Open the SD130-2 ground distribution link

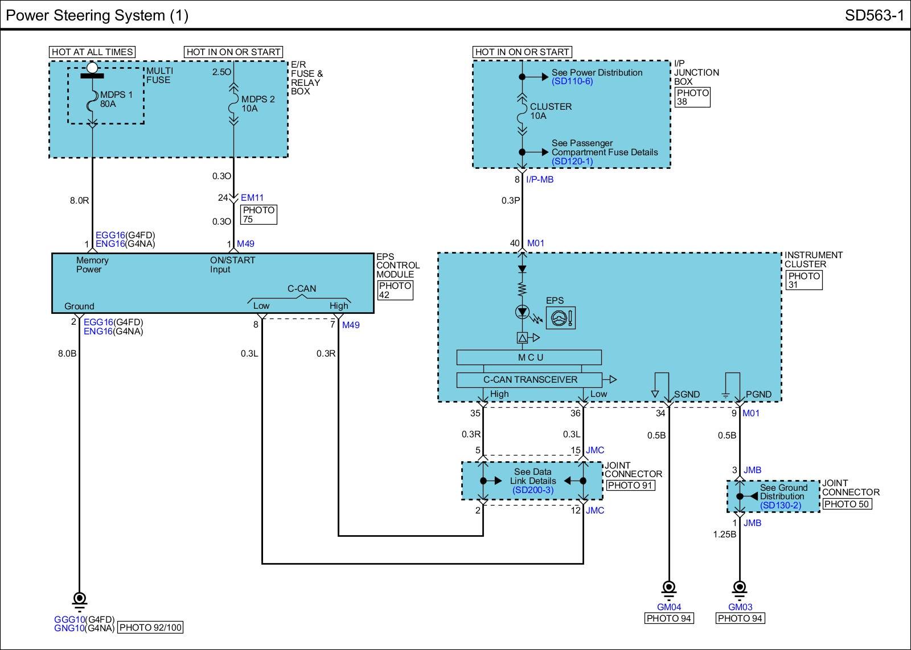pos(780,505)
